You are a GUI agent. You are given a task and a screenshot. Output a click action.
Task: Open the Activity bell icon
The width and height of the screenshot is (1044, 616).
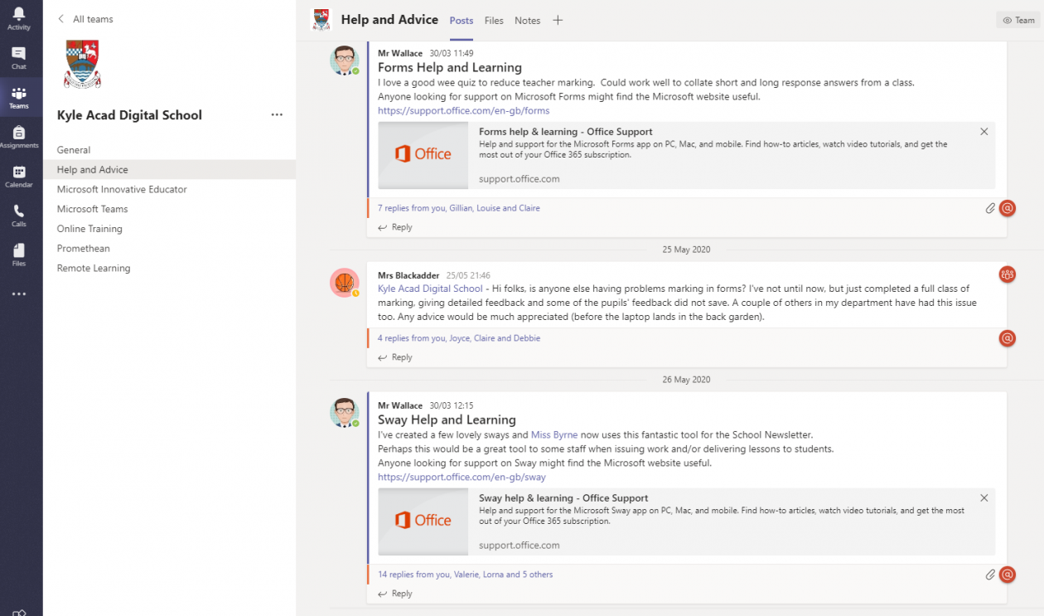[18, 18]
